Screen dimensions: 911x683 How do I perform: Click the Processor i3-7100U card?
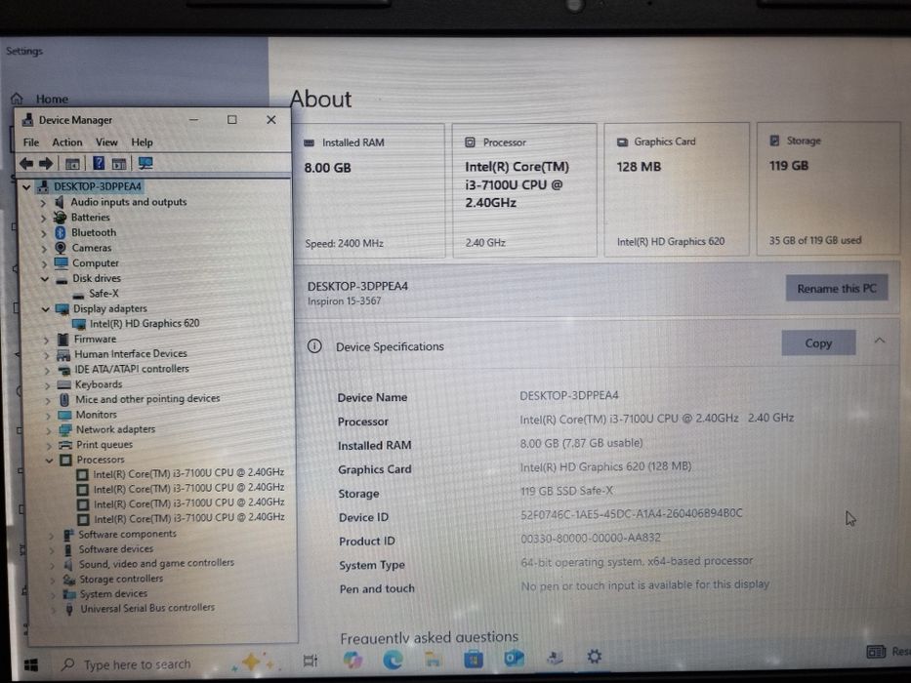pyautogui.click(x=524, y=189)
